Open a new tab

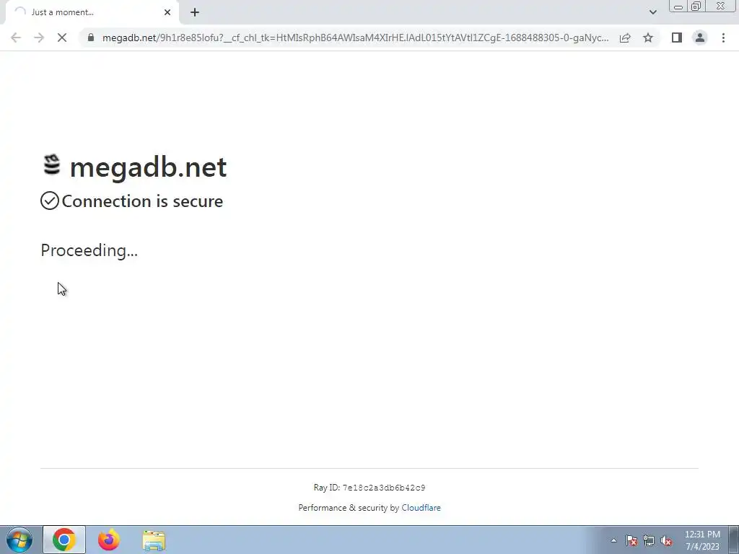(195, 12)
